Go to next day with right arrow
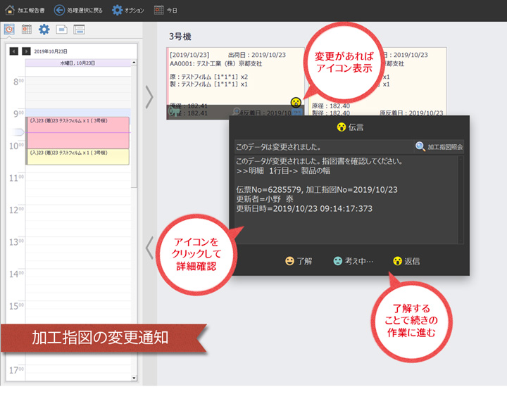 26,51
